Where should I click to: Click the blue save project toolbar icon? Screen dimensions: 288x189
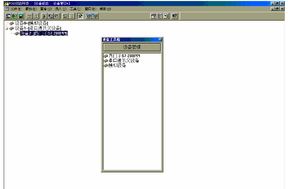21,16
